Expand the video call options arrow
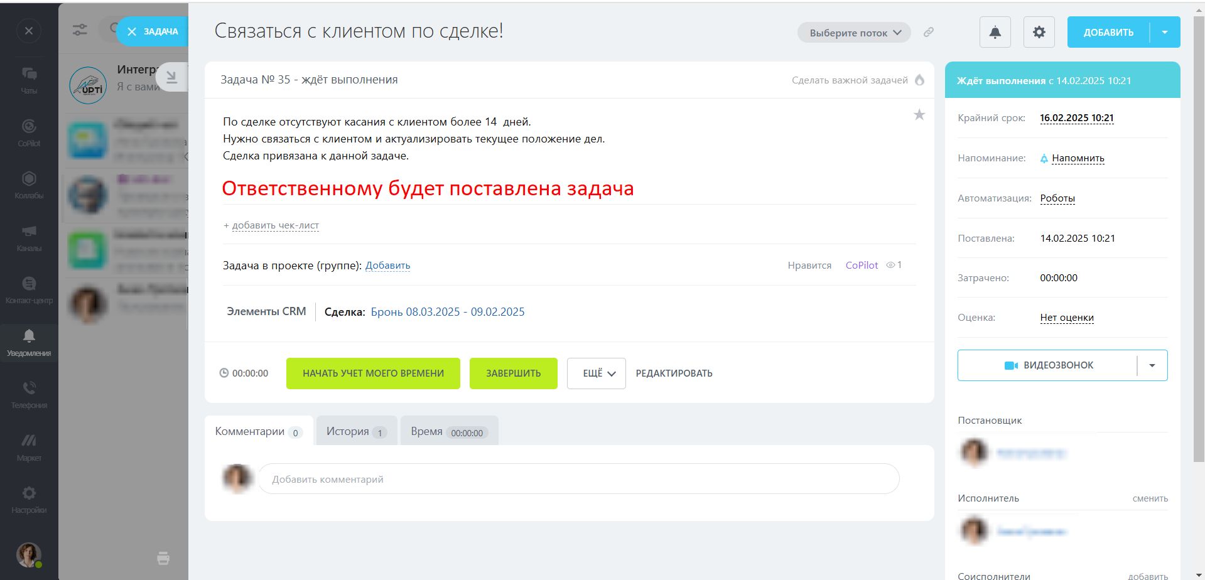1205x580 pixels. click(x=1152, y=365)
